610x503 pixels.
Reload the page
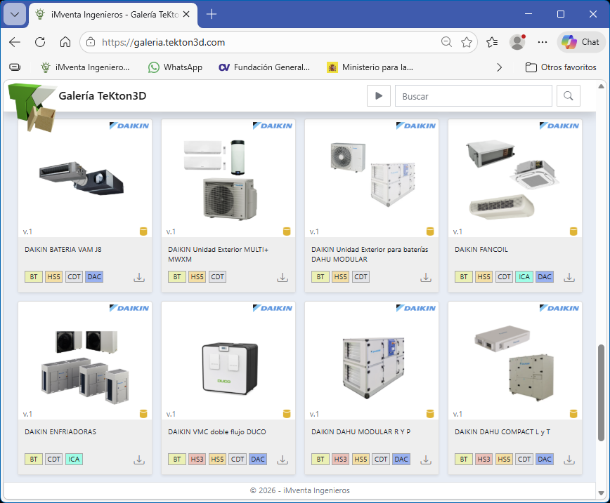click(40, 42)
